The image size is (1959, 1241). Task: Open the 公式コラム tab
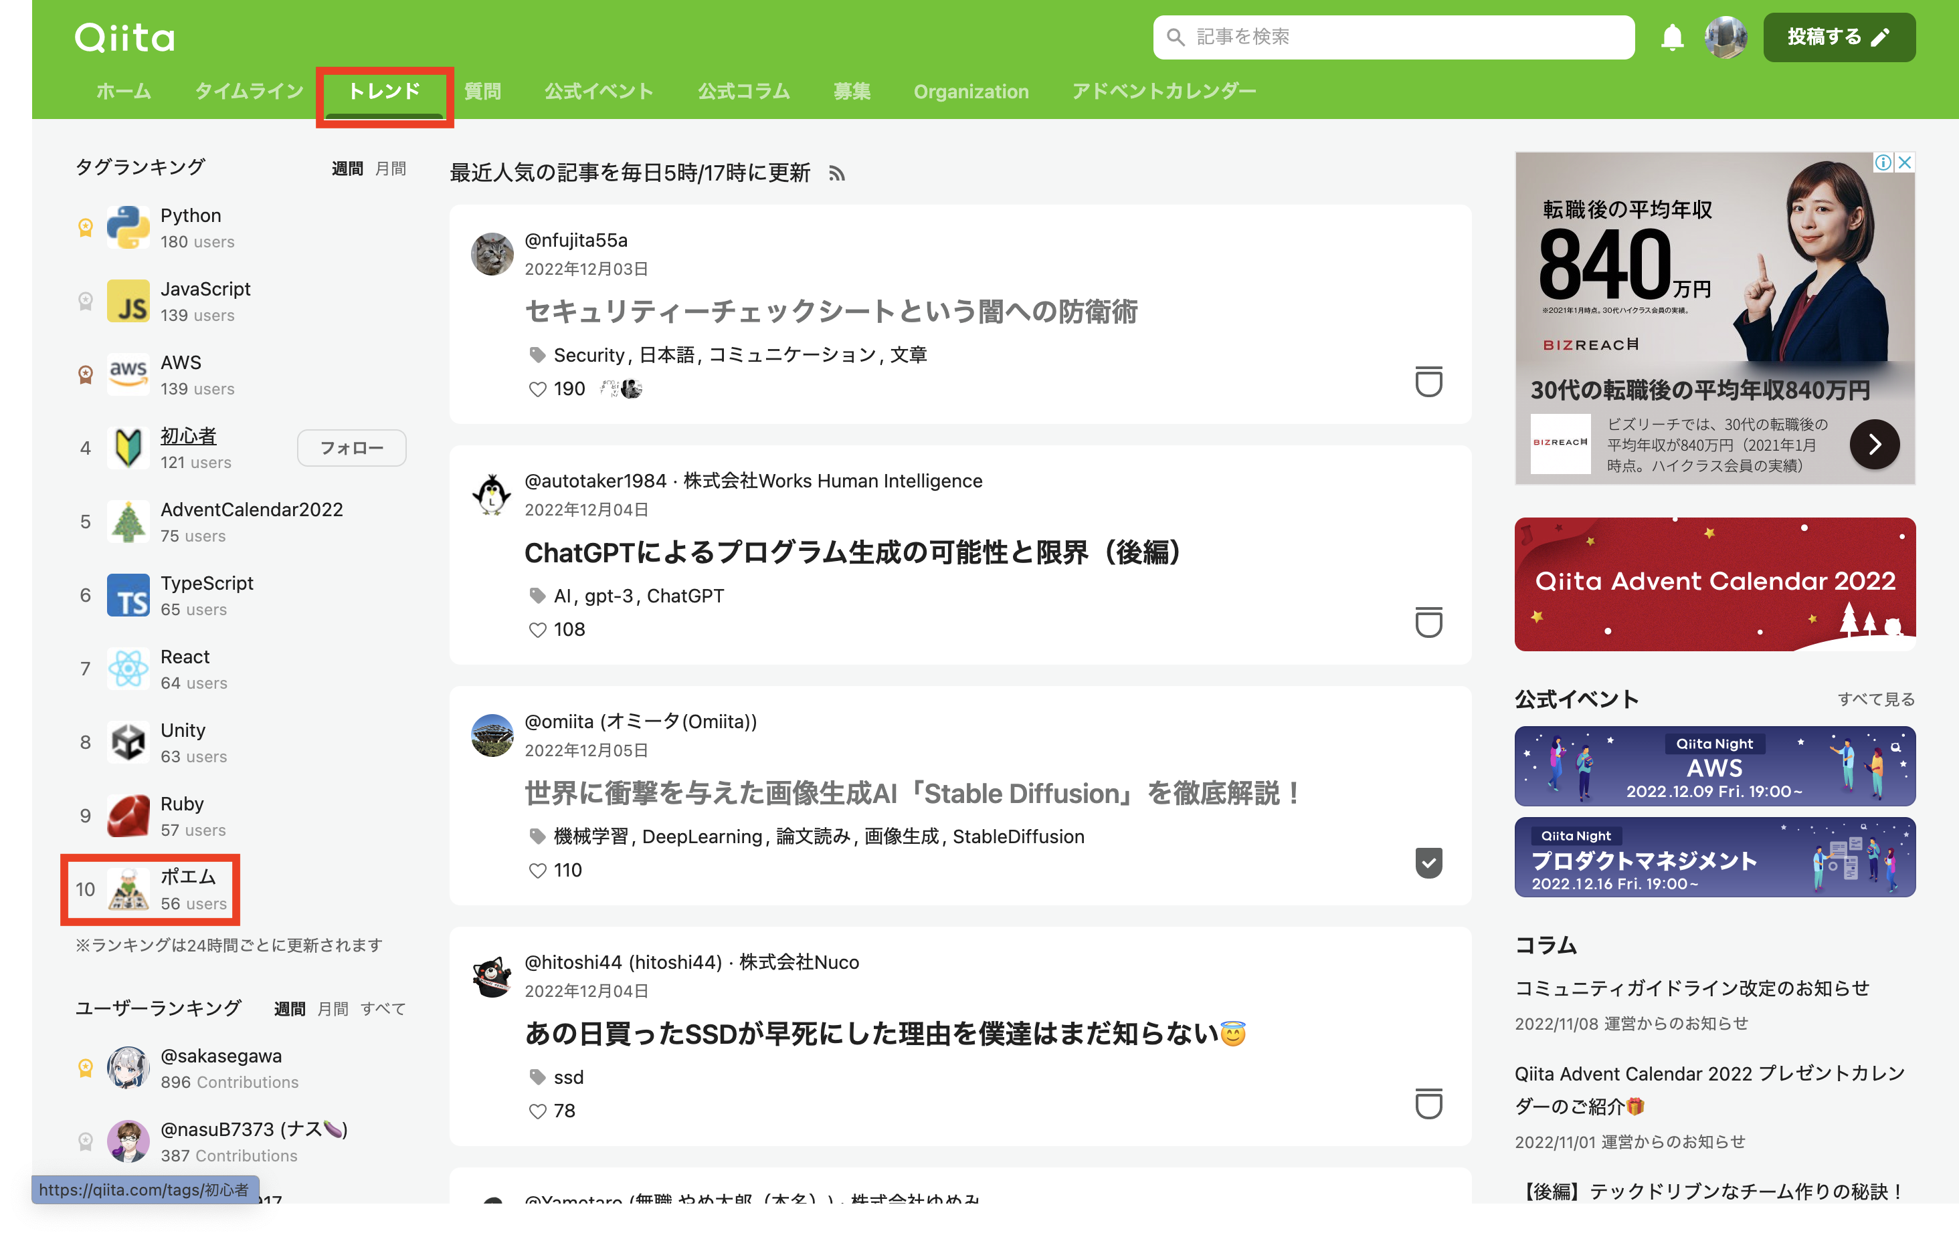tap(743, 91)
